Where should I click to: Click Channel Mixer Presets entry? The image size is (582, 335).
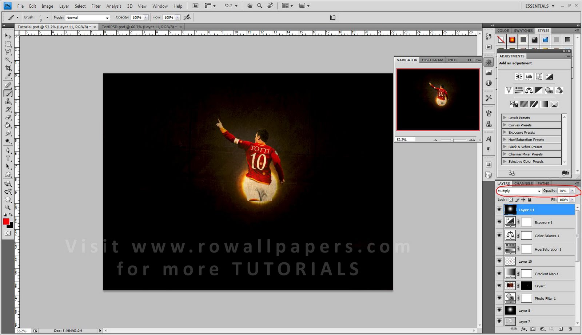[531, 154]
